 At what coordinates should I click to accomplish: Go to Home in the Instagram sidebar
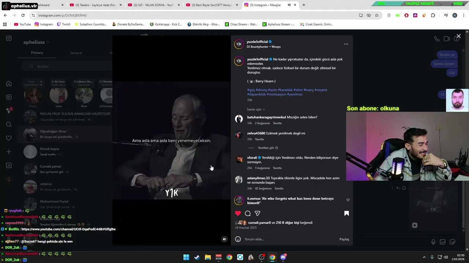point(9,84)
